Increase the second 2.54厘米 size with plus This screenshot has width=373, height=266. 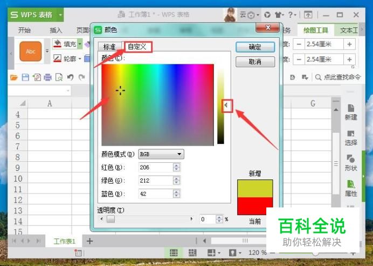pyautogui.click(x=349, y=59)
